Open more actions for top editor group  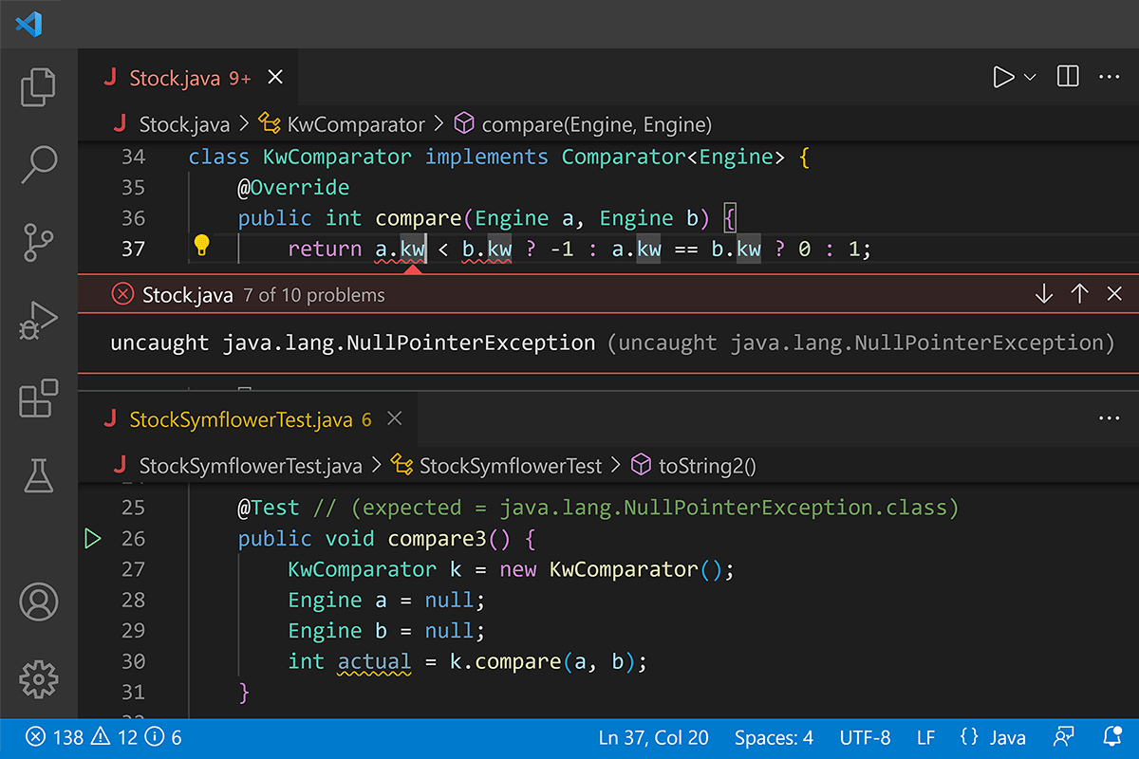[x=1109, y=77]
